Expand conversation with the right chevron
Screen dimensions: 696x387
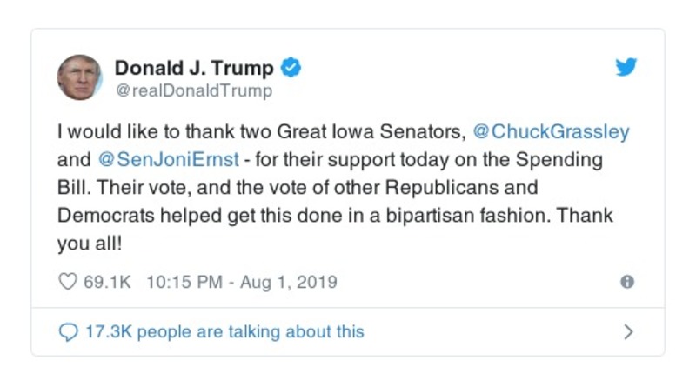pos(628,332)
